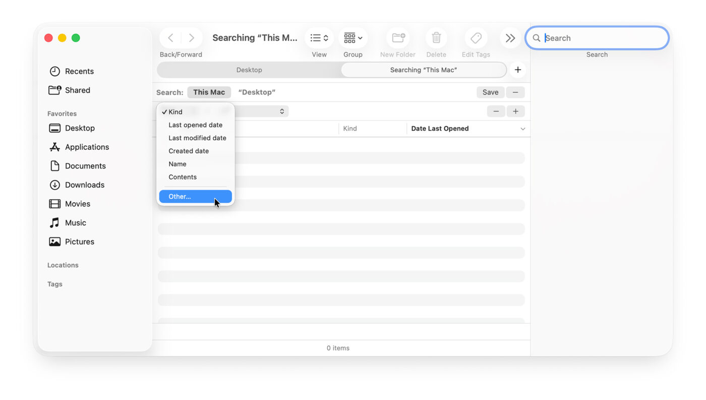The image size is (706, 400).
Task: Open the Pictures folder
Action: (79, 241)
